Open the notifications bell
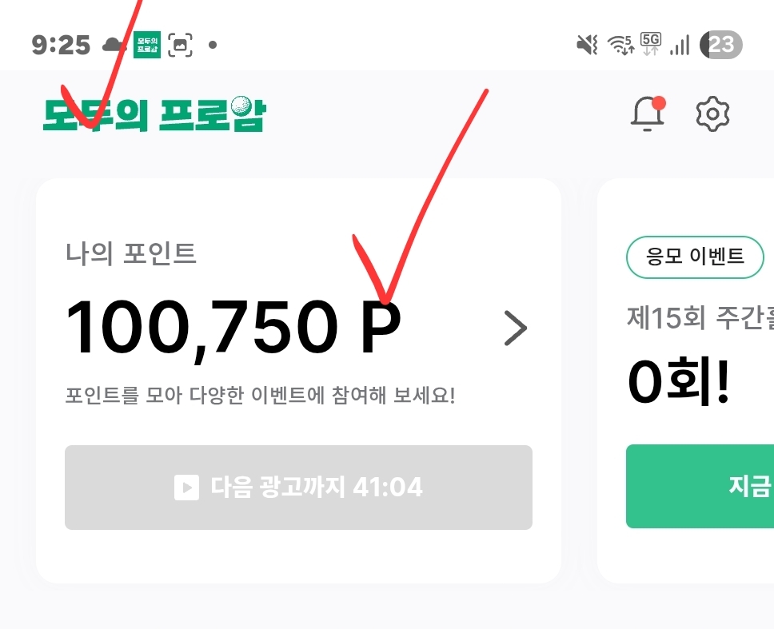774x629 pixels. pyautogui.click(x=647, y=114)
